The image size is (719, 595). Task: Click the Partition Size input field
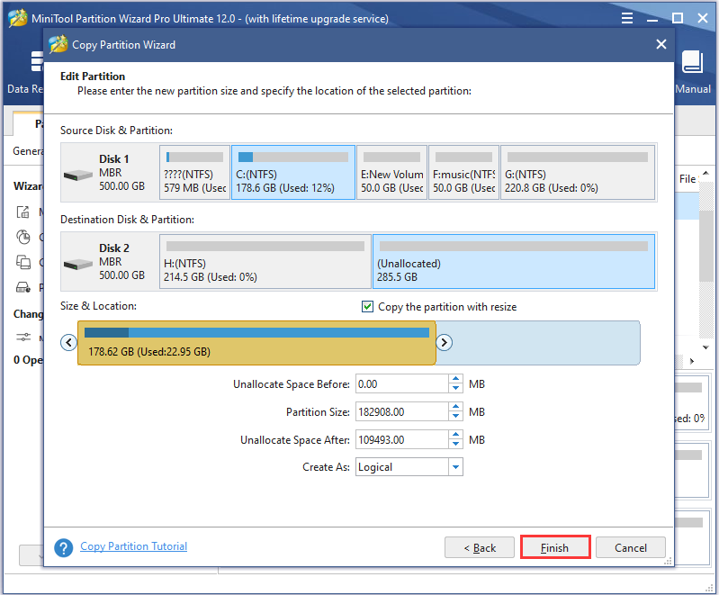click(401, 411)
